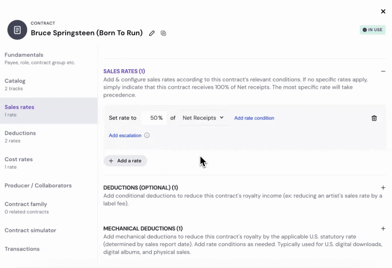
Task: Close the contract panel
Action: pyautogui.click(x=383, y=12)
